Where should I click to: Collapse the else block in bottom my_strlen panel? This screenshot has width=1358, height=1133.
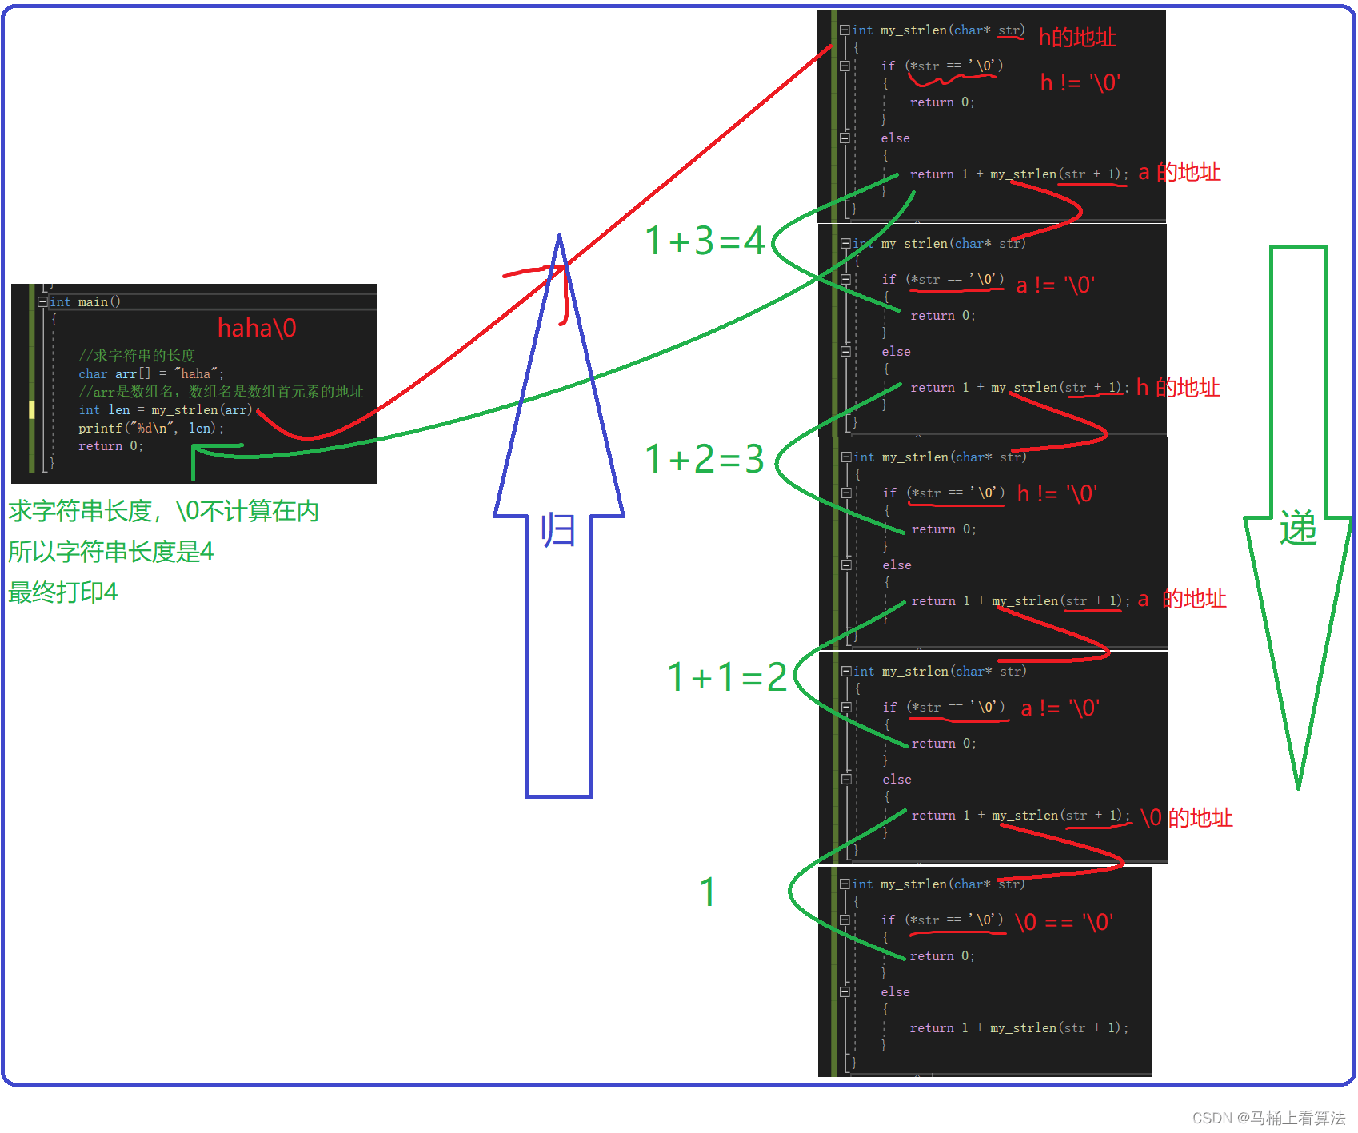[845, 992]
